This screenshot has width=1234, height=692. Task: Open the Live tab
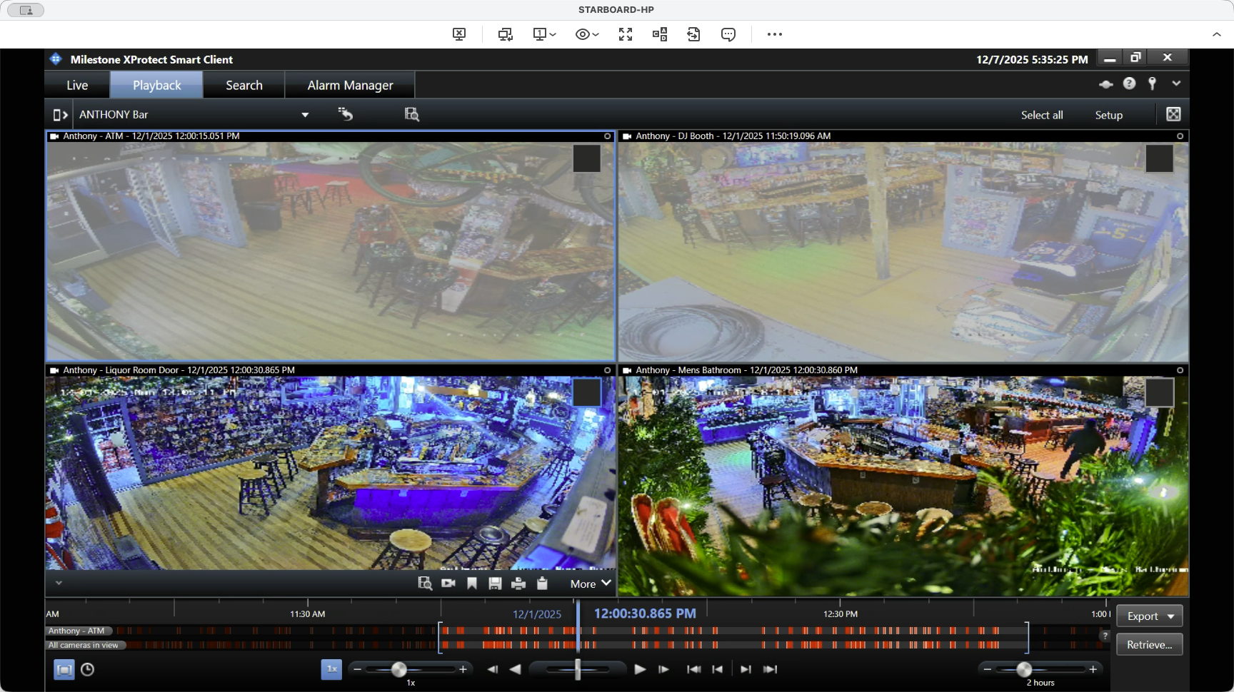77,85
